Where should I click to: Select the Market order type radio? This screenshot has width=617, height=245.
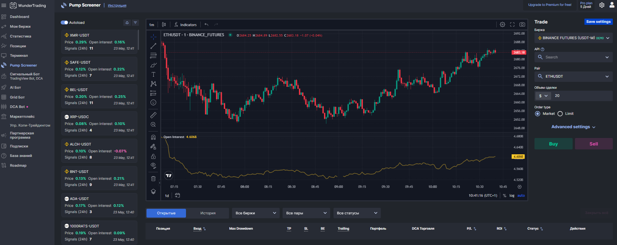(x=538, y=114)
